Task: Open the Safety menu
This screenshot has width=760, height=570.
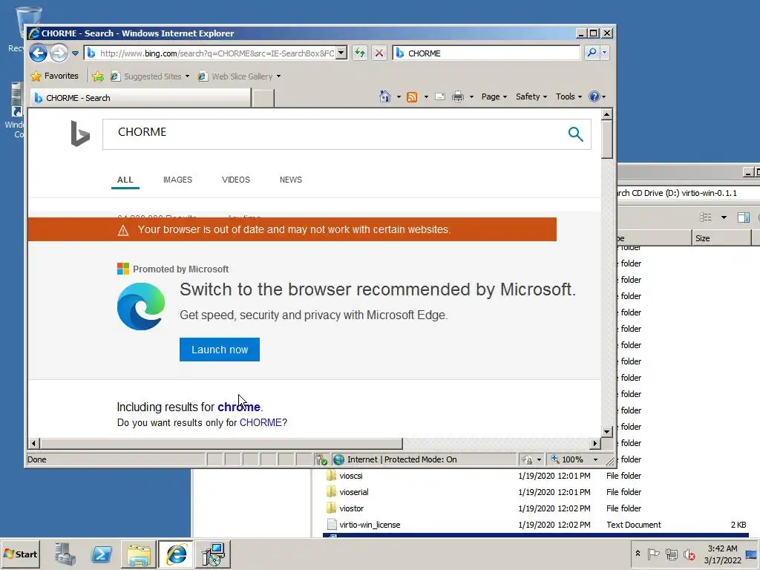Action: tap(531, 96)
